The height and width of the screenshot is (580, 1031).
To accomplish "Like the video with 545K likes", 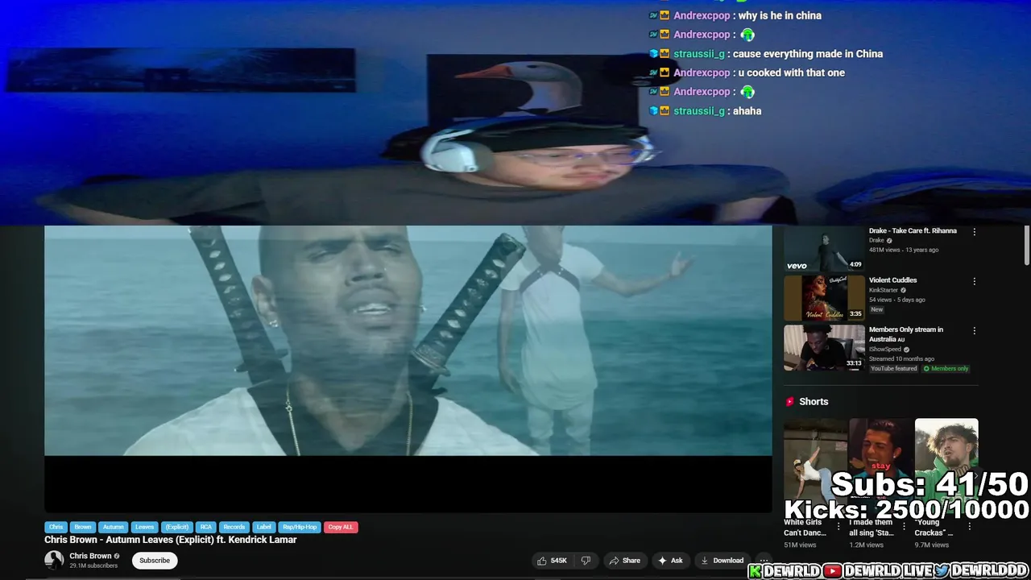I will [x=553, y=561].
